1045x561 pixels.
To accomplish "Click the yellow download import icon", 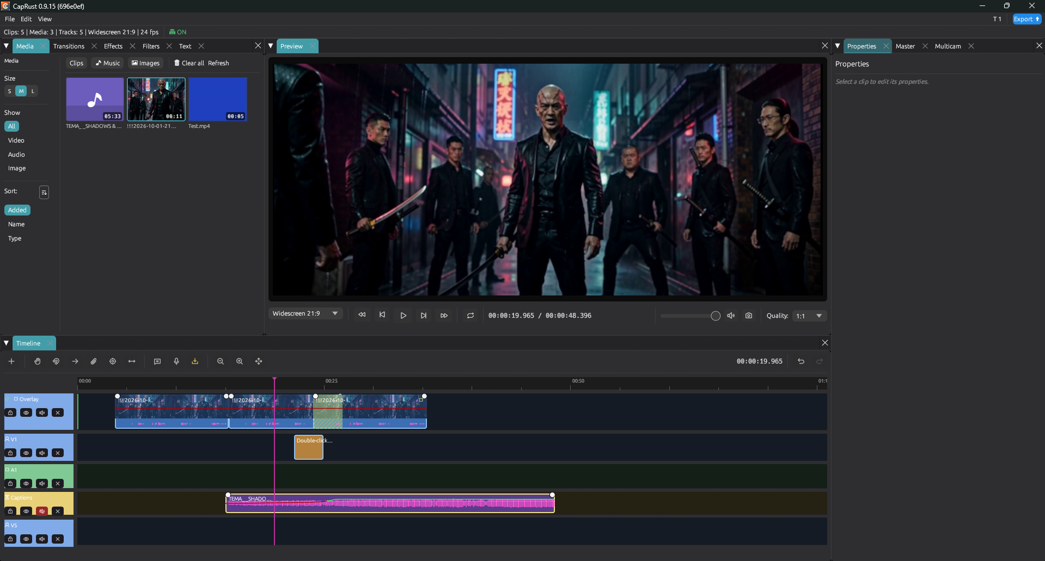I will click(x=195, y=361).
